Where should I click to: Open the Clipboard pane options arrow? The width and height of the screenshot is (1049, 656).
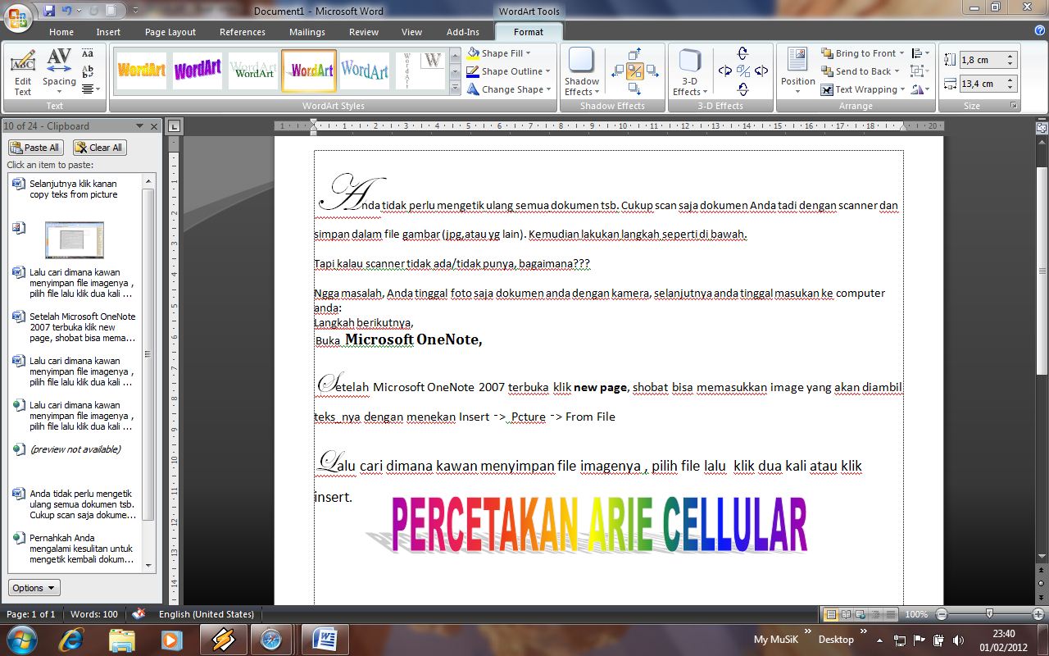click(x=140, y=126)
